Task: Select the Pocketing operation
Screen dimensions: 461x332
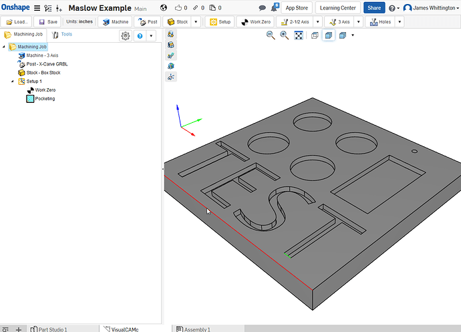Action: click(41, 99)
